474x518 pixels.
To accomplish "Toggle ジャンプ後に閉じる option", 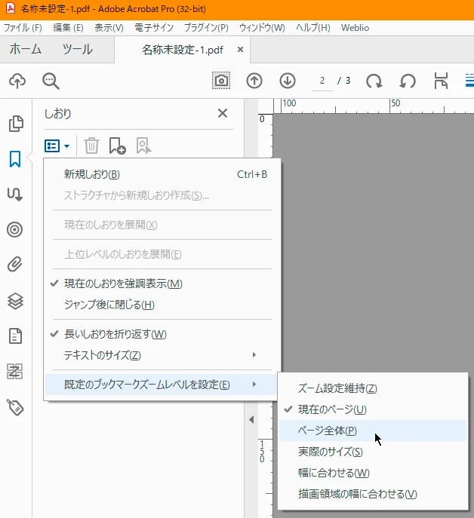I will [x=162, y=305].
